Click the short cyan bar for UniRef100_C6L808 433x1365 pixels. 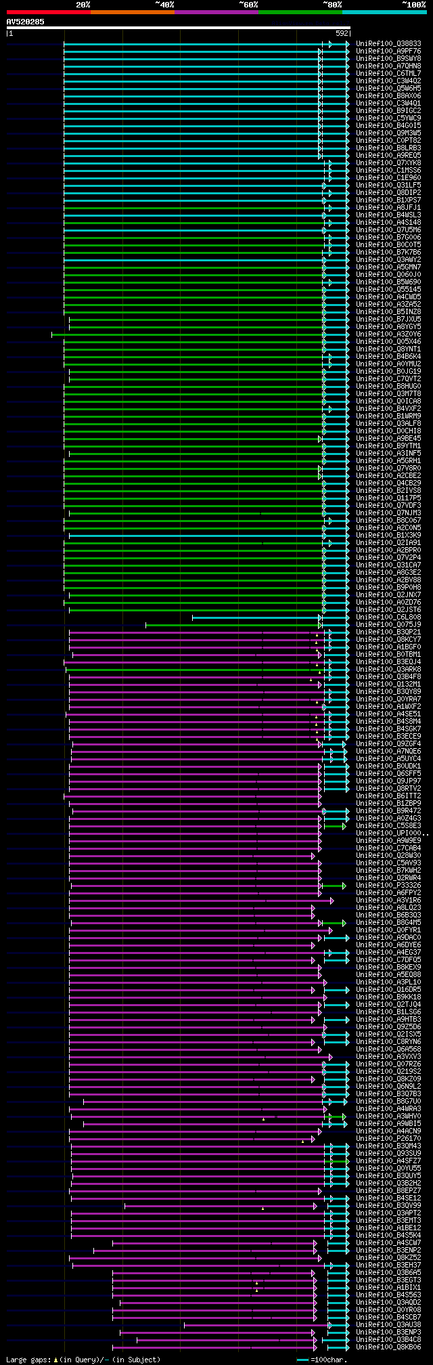coord(256,617)
